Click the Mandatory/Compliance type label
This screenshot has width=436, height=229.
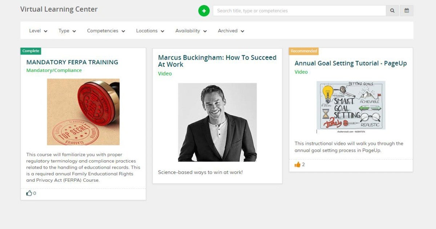54,71
